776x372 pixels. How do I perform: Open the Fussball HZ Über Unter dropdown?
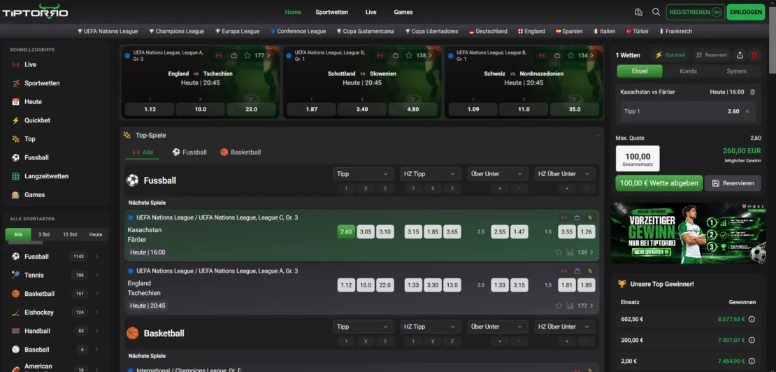(x=565, y=173)
